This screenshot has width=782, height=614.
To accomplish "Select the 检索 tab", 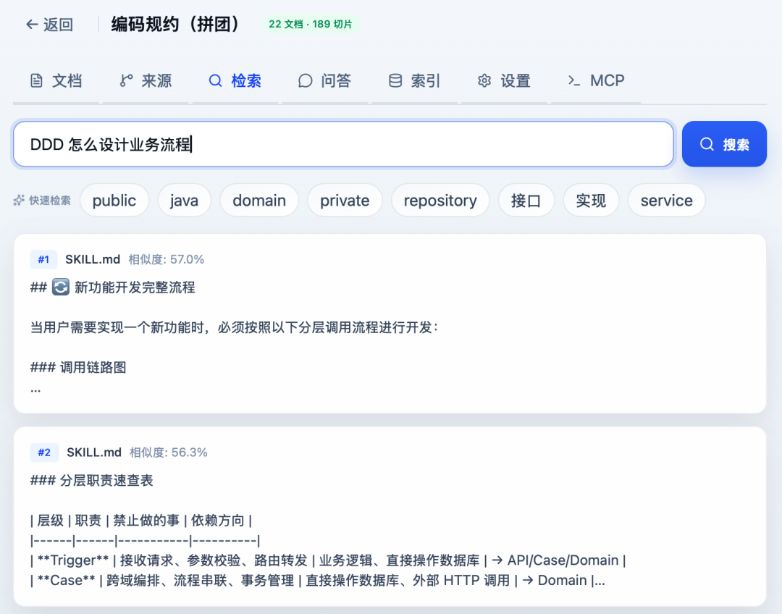I will (x=235, y=81).
